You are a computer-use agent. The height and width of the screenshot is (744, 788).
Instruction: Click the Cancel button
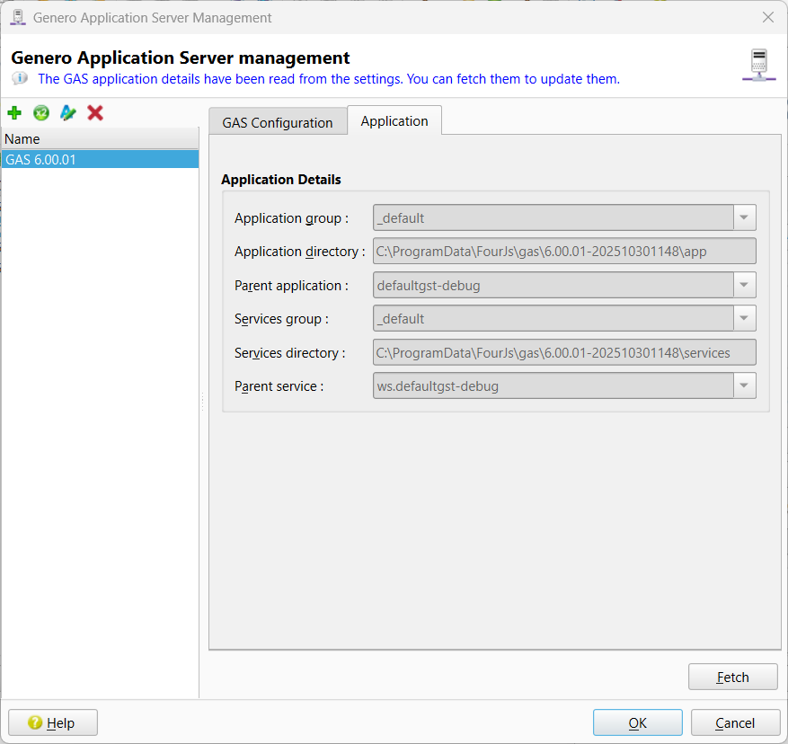tap(735, 723)
